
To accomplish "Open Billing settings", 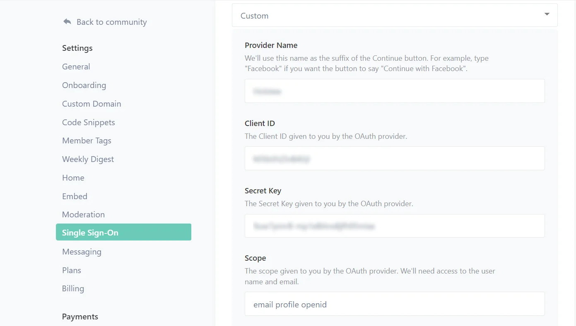I will [73, 288].
